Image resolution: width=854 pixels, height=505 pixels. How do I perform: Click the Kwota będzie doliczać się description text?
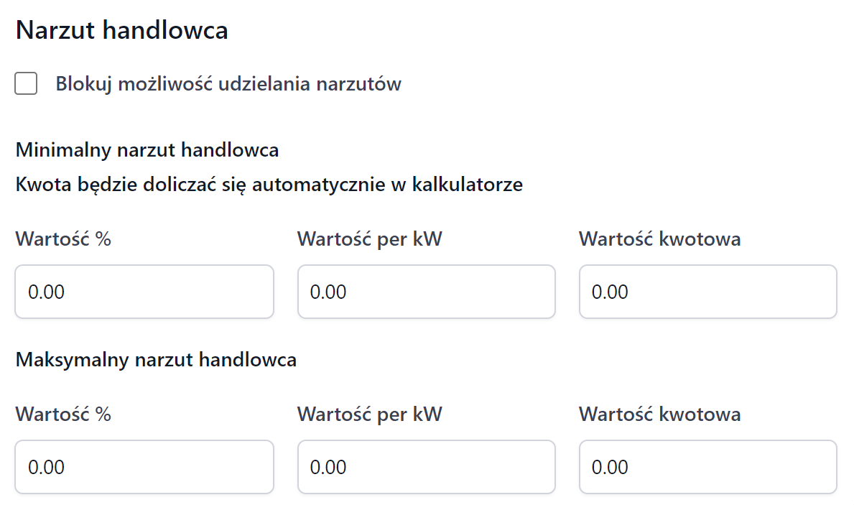(269, 185)
